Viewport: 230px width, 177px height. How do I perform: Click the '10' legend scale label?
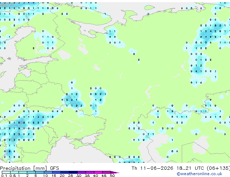(x=45, y=176)
